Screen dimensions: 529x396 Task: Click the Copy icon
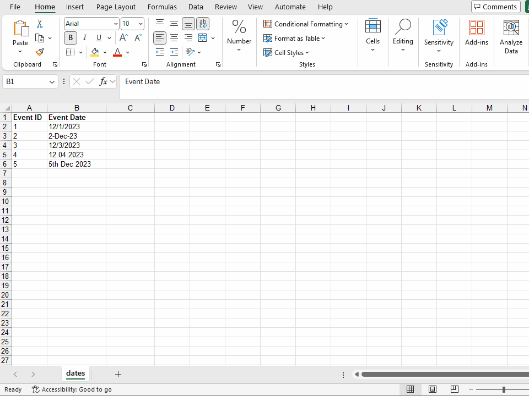click(40, 38)
